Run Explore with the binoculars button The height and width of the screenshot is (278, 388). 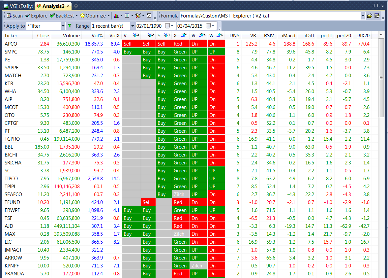(36, 16)
